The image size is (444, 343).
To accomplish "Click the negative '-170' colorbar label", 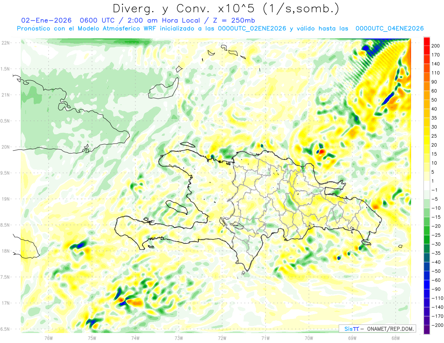I will (x=437, y=316).
